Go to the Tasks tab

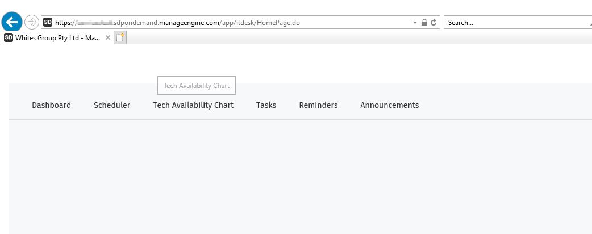tap(266, 105)
